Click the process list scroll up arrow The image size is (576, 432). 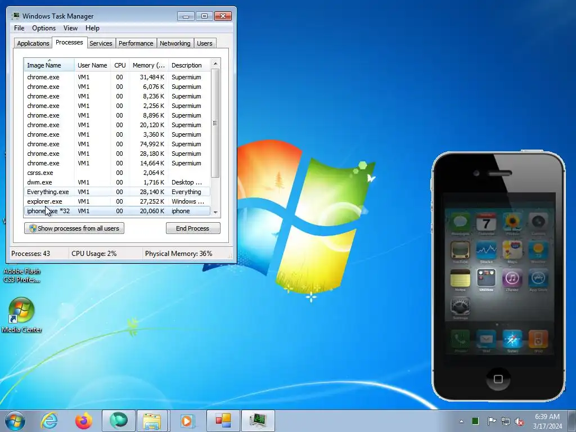[x=215, y=64]
